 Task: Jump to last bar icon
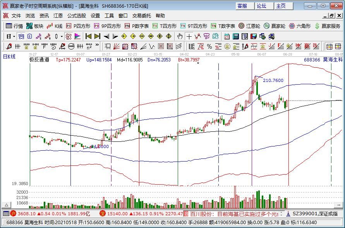pos(97,36)
